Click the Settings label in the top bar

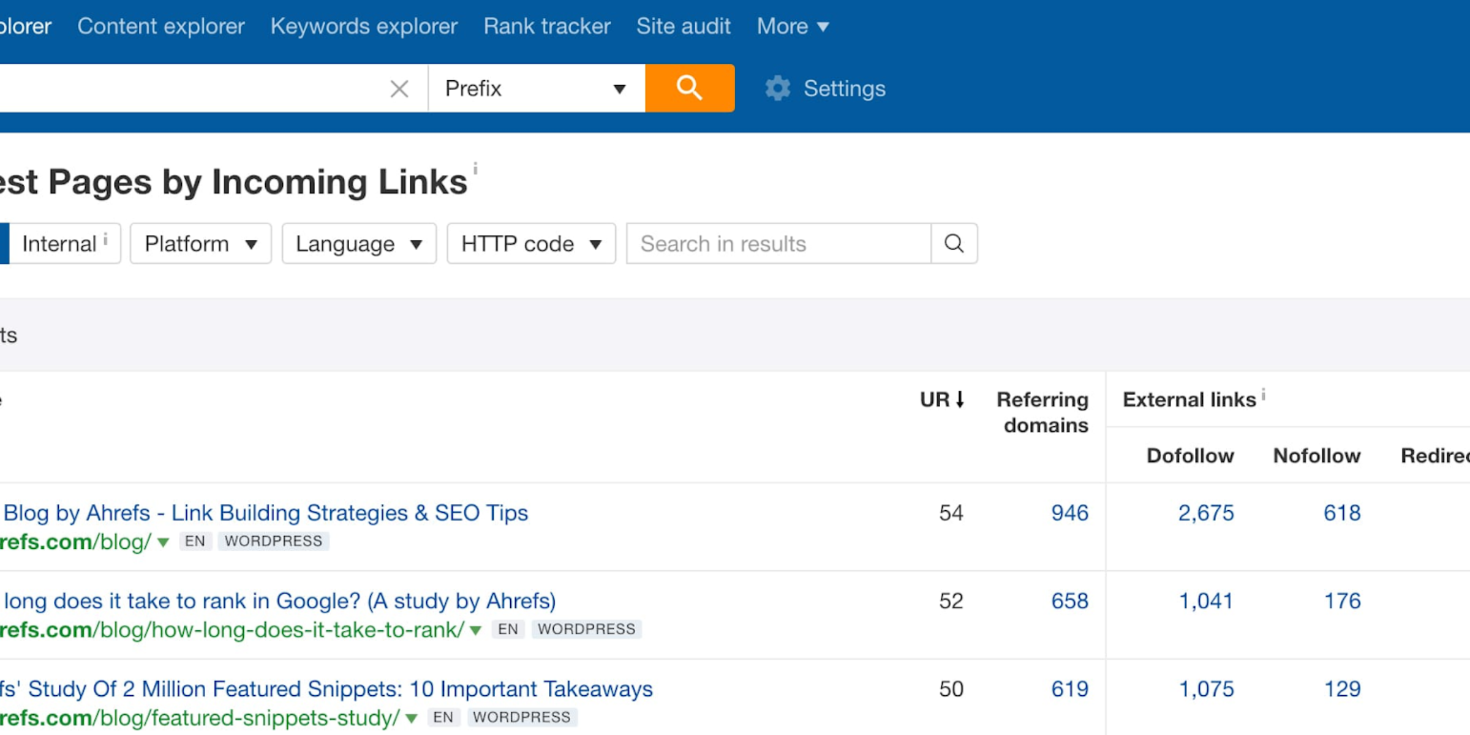click(845, 89)
